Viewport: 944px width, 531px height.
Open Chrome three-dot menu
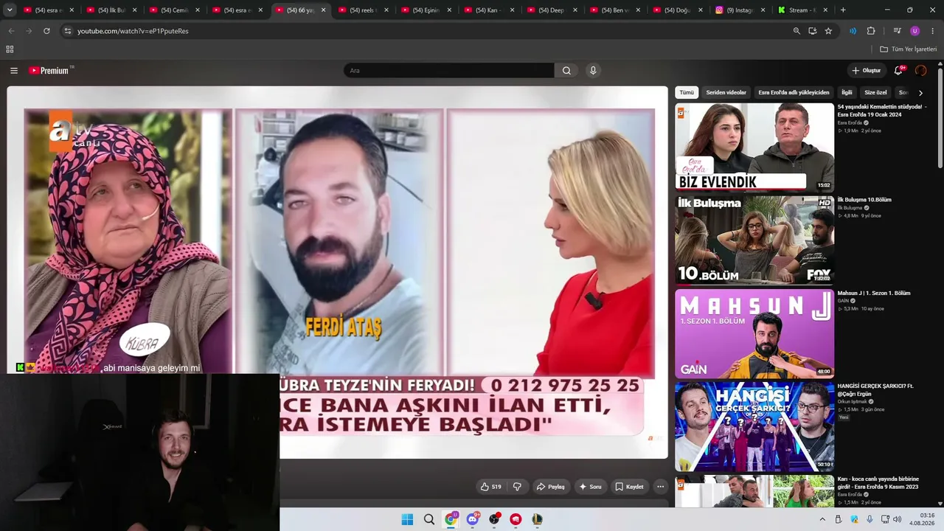click(x=933, y=31)
